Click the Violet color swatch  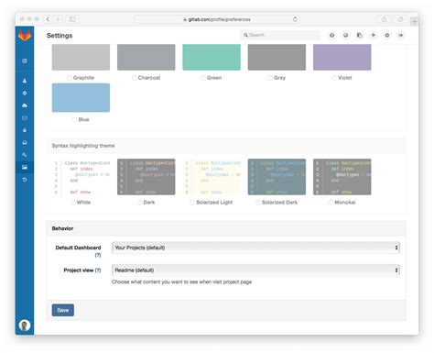point(342,57)
